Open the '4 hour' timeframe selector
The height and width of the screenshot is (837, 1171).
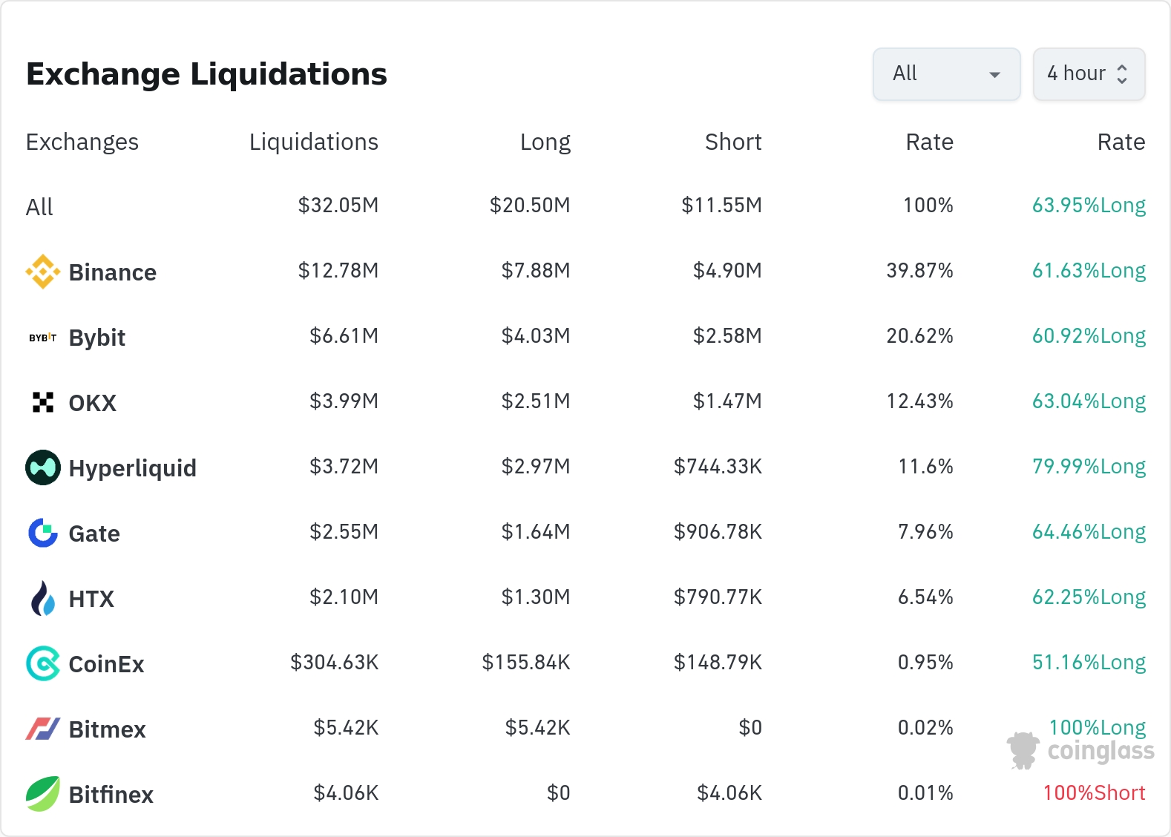(x=1088, y=74)
